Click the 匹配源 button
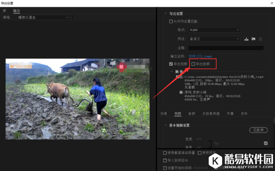 258,130
